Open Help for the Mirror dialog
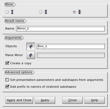 pyautogui.click(x=94, y=100)
